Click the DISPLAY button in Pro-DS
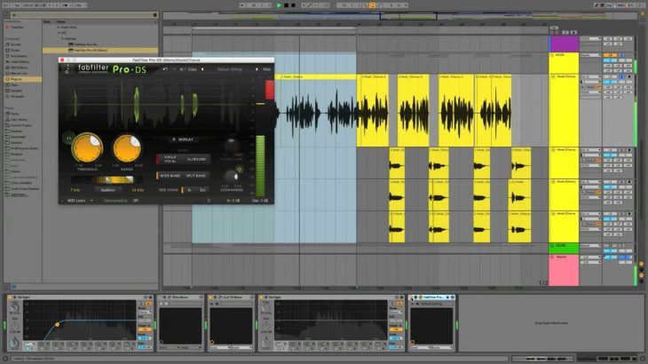The height and width of the screenshot is (364, 648). click(x=183, y=139)
